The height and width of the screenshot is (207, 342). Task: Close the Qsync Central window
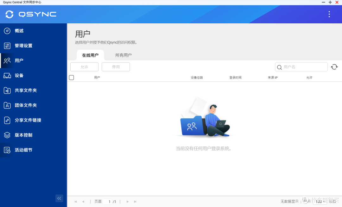point(337,2)
